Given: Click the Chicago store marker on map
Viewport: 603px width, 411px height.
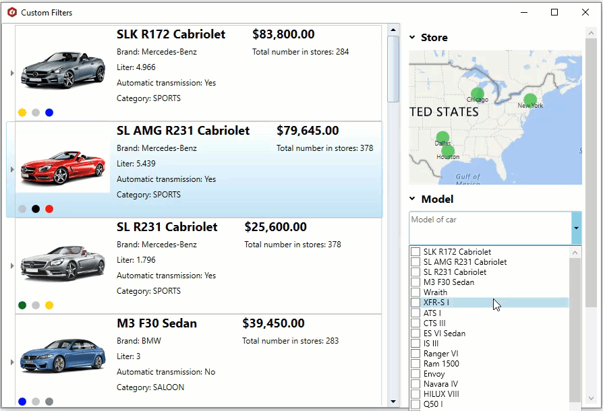Looking at the screenshot, I should [477, 94].
